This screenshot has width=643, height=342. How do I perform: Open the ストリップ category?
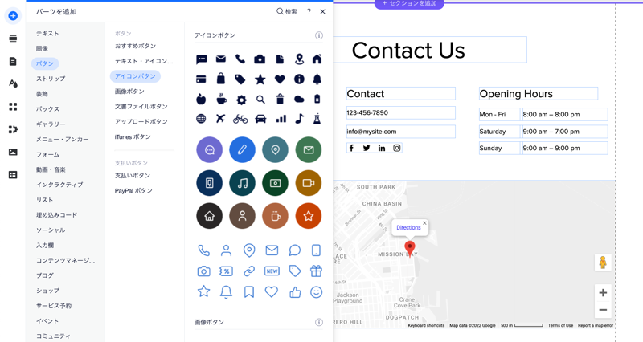pos(51,79)
